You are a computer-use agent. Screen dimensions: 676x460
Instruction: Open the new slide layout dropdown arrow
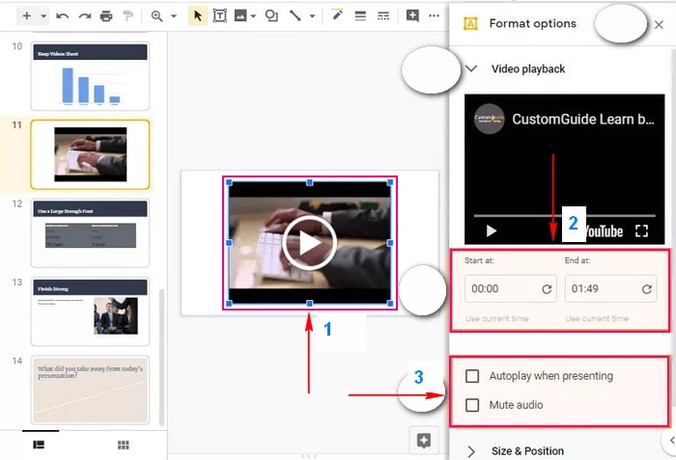click(43, 16)
